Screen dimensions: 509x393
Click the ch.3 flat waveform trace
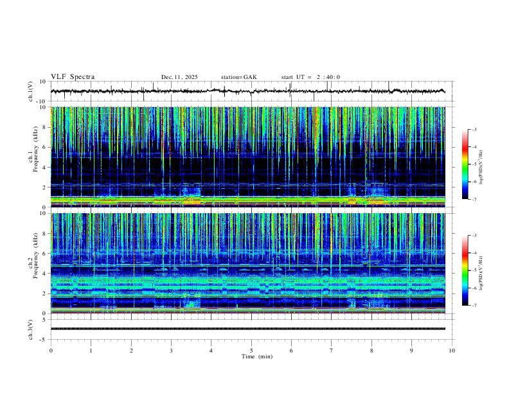(x=247, y=329)
